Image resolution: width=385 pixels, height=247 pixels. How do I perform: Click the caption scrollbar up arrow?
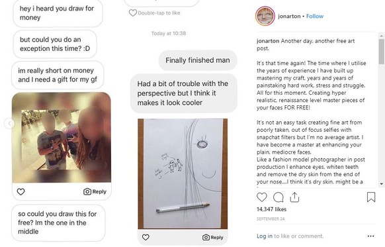coord(381,36)
